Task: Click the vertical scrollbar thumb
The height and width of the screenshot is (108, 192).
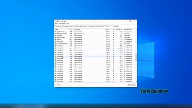Action: click(x=136, y=57)
